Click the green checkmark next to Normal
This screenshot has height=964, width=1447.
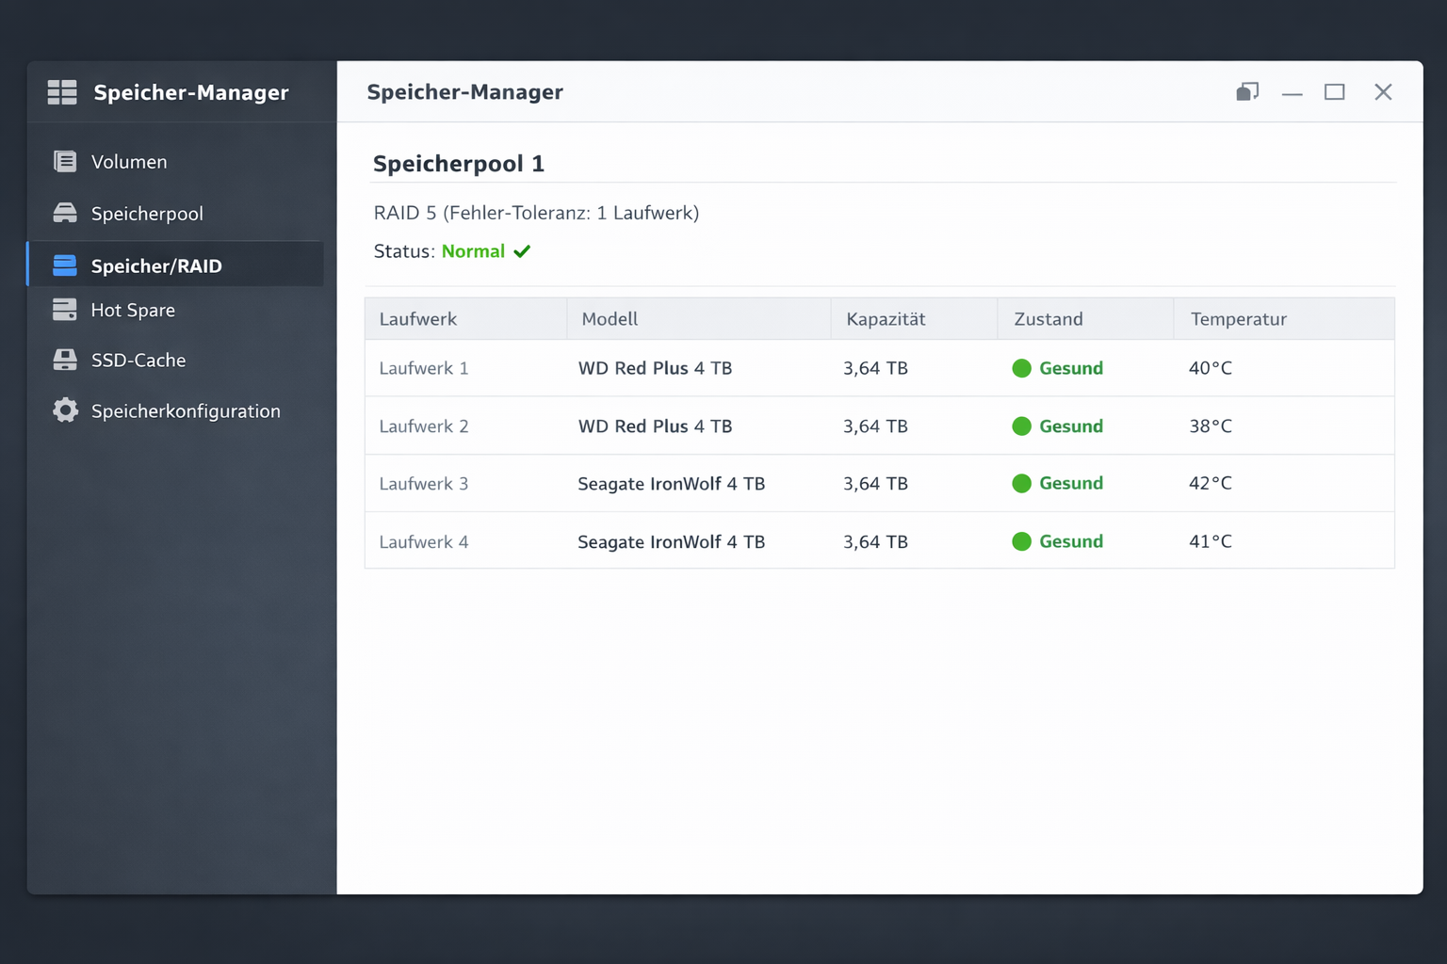(523, 250)
